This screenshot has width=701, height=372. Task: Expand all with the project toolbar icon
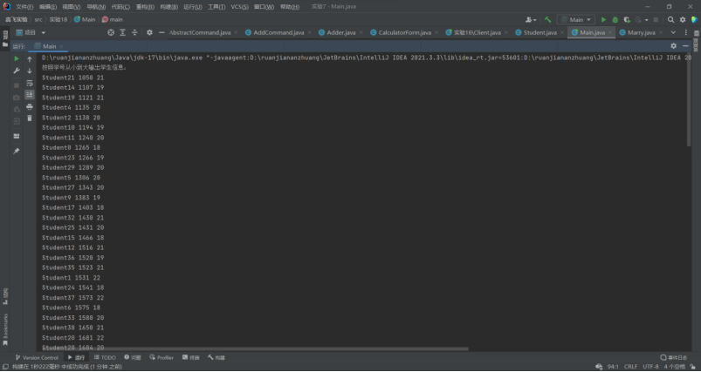[x=122, y=32]
